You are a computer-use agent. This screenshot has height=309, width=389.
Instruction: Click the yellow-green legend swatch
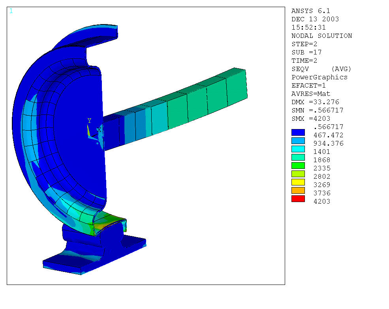[x=298, y=174]
